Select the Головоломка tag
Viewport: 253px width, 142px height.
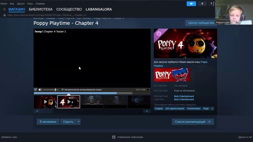[x=193, y=109]
